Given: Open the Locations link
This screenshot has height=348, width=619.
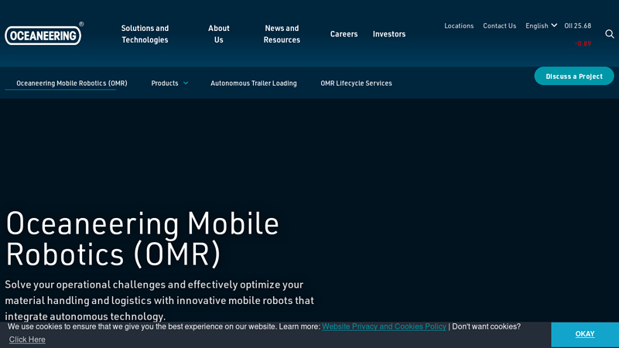Looking at the screenshot, I should [x=459, y=26].
